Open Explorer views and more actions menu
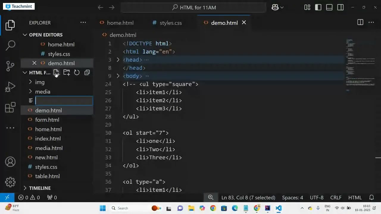This screenshot has height=214, width=381. point(83,23)
